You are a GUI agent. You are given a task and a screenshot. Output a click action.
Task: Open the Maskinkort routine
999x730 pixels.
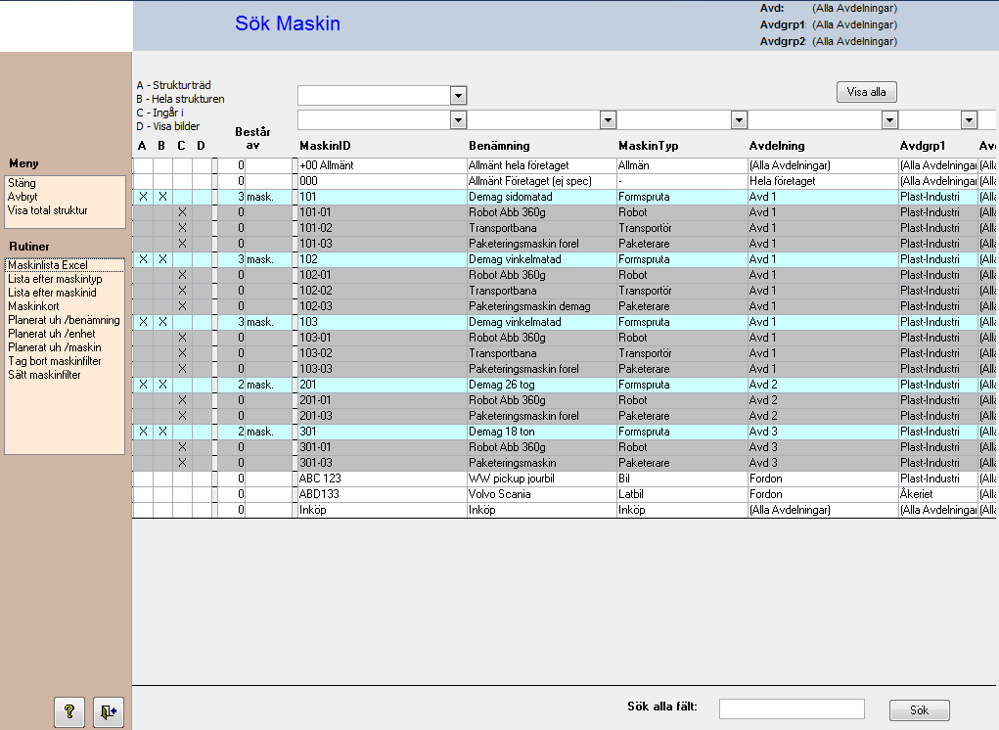point(33,306)
